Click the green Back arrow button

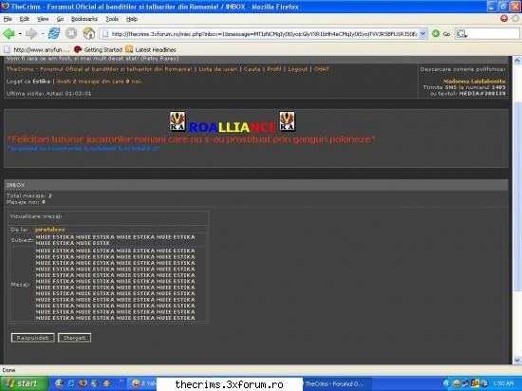9,33
